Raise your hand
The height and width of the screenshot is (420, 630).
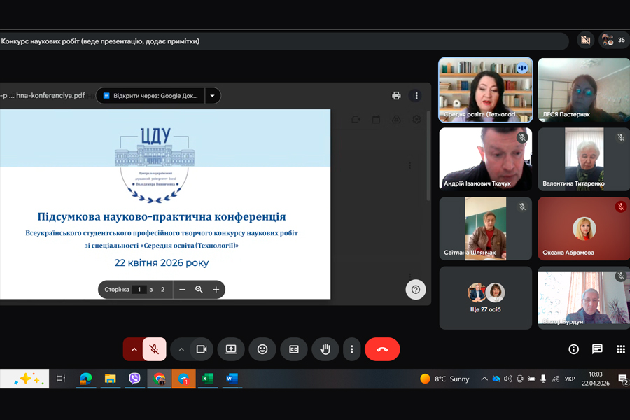(x=325, y=349)
